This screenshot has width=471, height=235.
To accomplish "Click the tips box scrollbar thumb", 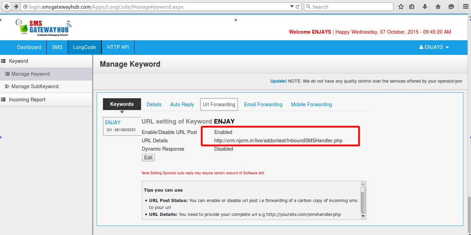I will click(363, 190).
